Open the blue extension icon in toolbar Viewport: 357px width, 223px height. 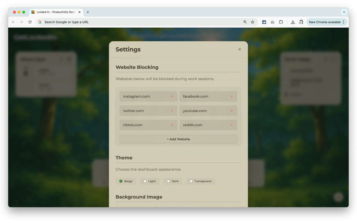(x=264, y=22)
